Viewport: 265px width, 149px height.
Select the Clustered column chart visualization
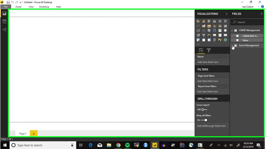point(214,21)
